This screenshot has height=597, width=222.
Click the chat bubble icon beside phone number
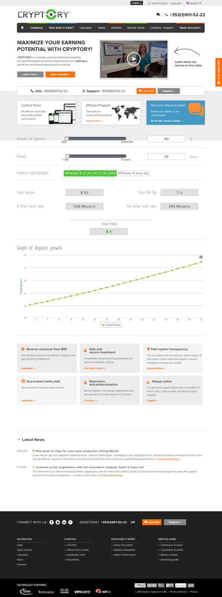point(158,15)
